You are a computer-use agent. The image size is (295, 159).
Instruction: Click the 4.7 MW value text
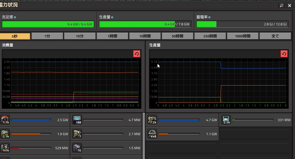coord(135,120)
